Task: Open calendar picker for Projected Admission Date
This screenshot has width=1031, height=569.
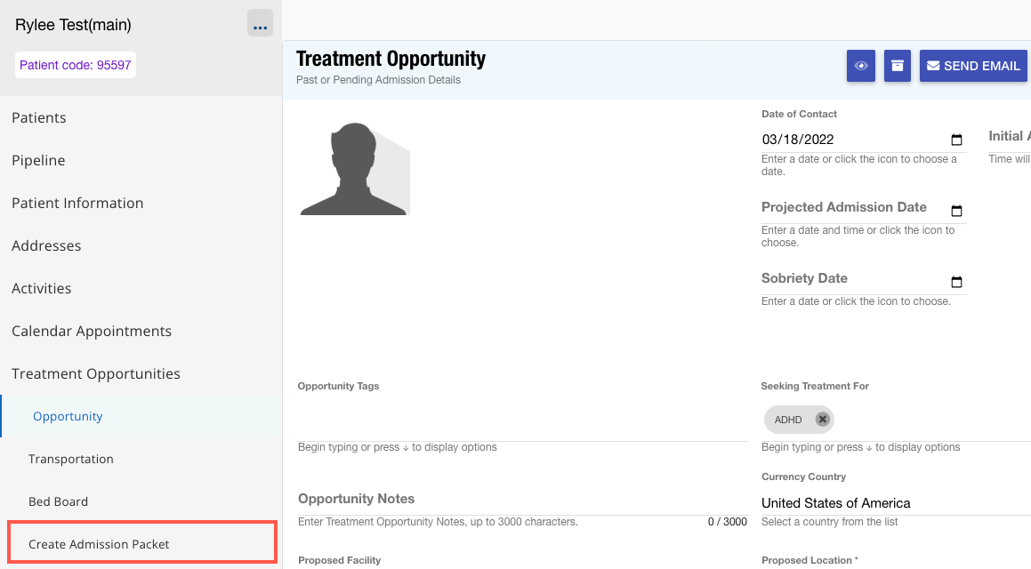Action: click(x=956, y=211)
